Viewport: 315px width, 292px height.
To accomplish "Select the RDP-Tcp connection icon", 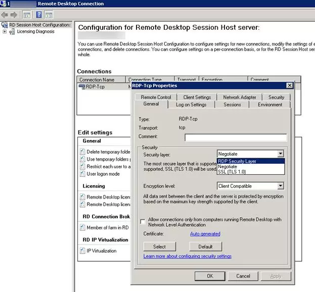I will [x=82, y=87].
